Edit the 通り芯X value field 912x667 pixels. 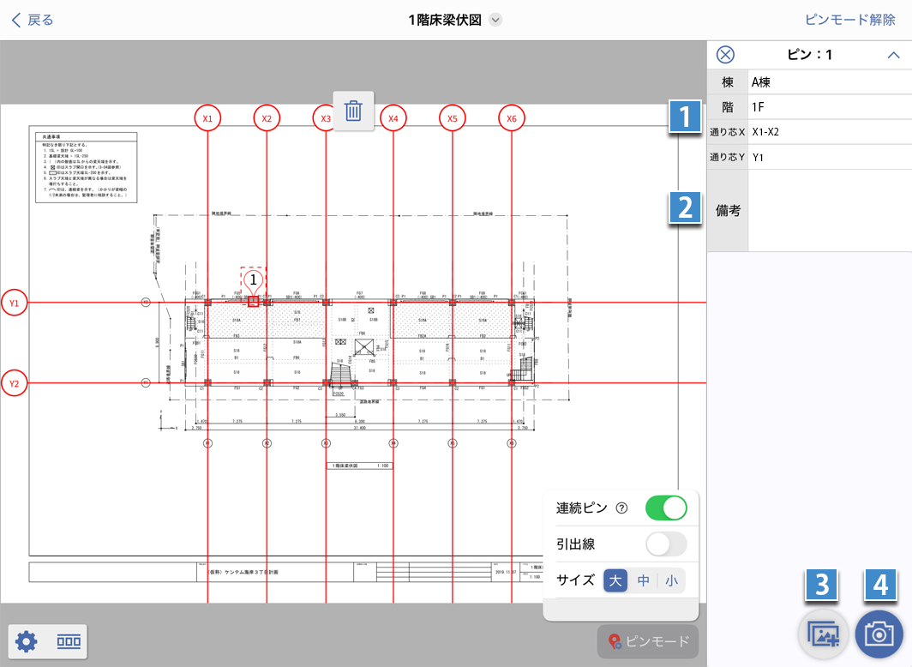pyautogui.click(x=829, y=132)
